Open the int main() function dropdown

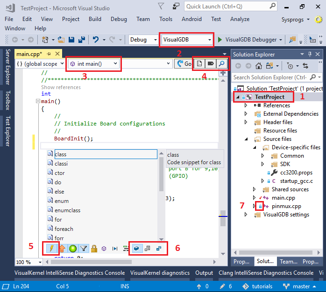[93, 64]
